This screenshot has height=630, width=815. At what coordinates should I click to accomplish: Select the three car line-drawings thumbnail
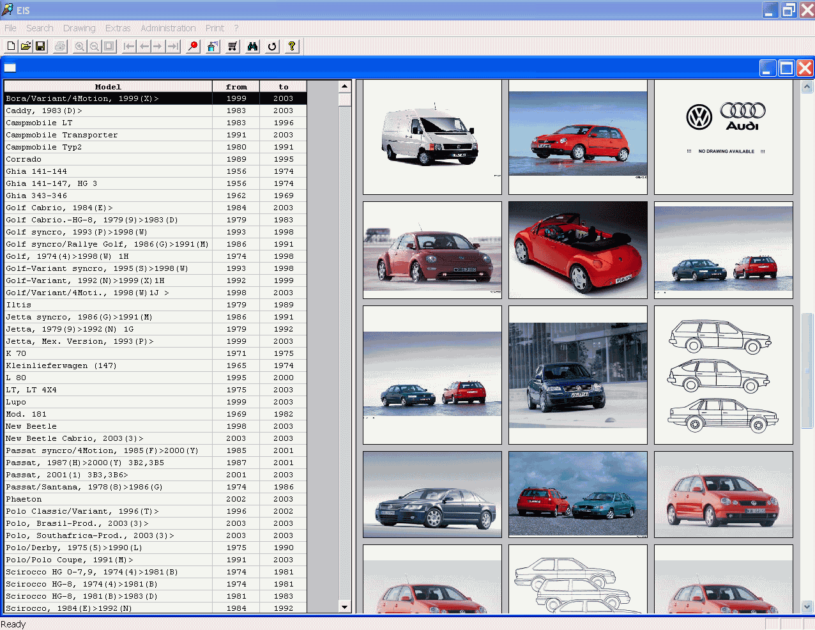pos(724,375)
